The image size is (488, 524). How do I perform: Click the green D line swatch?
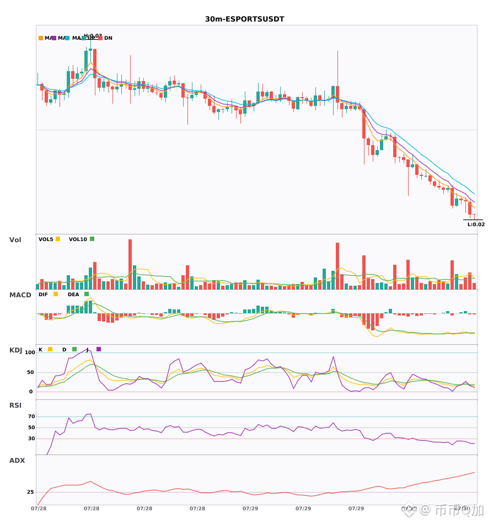(x=74, y=349)
